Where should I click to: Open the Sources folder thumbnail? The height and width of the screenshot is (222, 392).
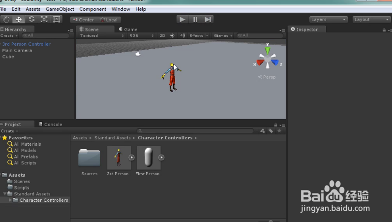pos(89,158)
